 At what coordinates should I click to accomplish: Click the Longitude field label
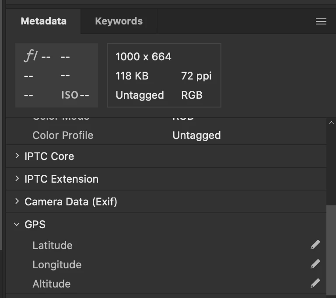point(57,264)
